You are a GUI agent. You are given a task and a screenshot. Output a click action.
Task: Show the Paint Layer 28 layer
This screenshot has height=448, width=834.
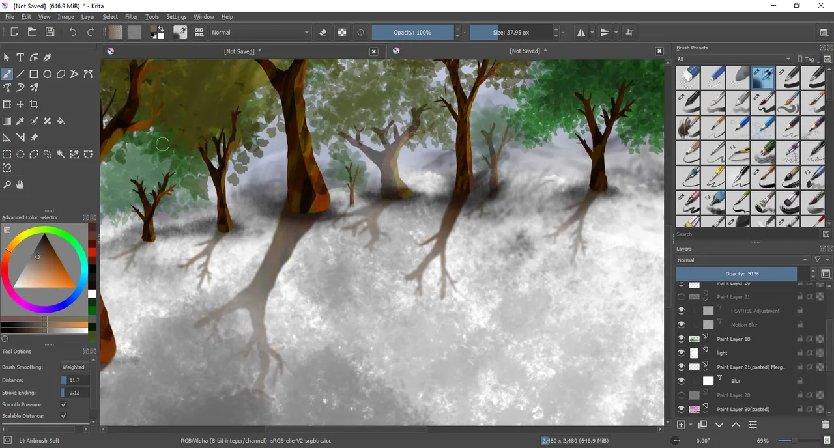pos(682,395)
